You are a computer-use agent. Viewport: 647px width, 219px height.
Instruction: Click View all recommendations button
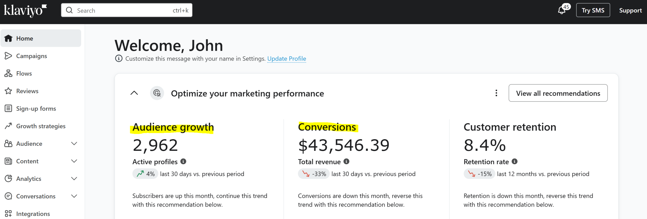click(558, 93)
